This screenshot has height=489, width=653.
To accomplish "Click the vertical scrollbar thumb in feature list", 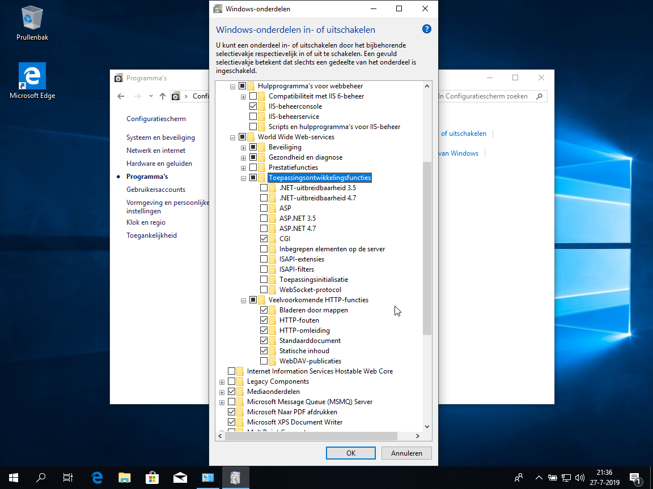I will point(427,248).
